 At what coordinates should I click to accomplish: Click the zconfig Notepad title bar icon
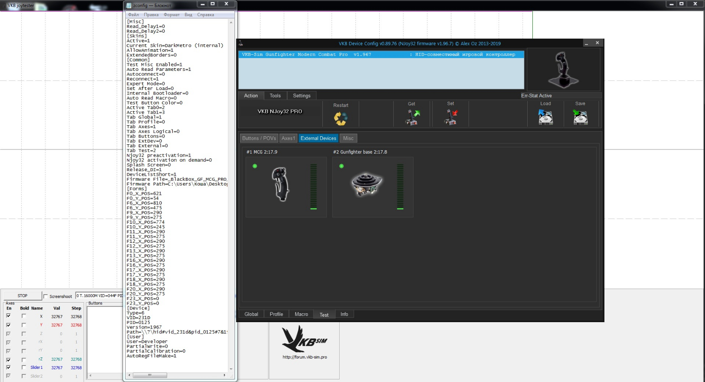pos(129,6)
